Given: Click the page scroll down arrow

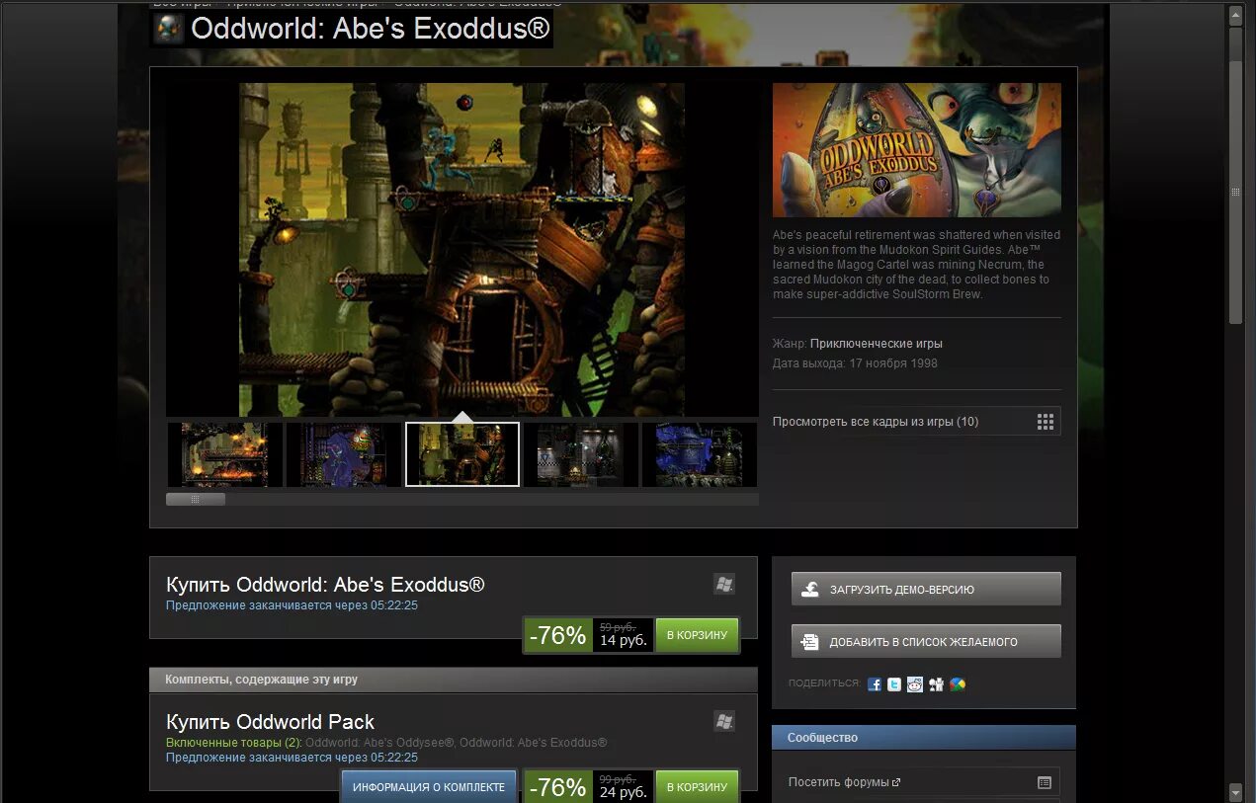Looking at the screenshot, I should (1235, 791).
